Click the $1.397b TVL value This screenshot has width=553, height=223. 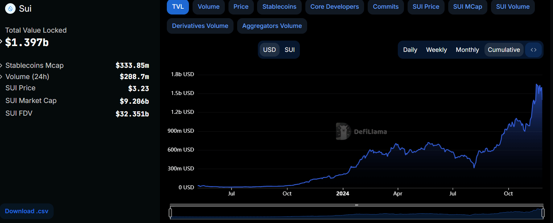pos(27,42)
